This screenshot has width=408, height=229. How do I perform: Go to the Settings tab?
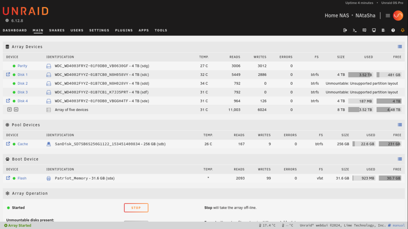[x=99, y=31]
